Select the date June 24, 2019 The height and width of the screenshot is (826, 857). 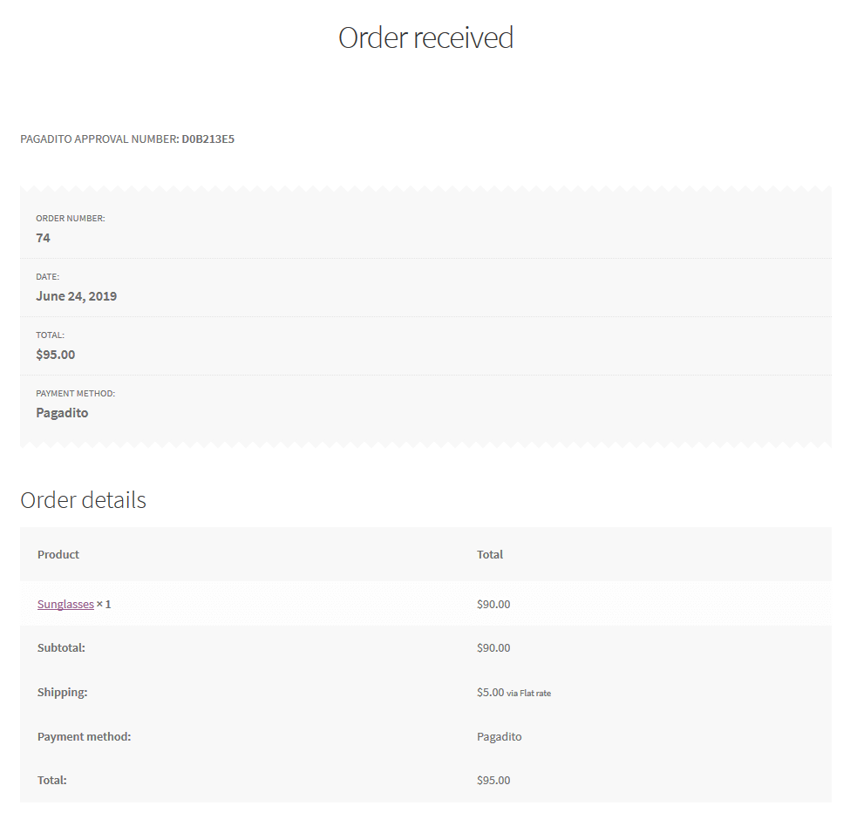point(76,296)
